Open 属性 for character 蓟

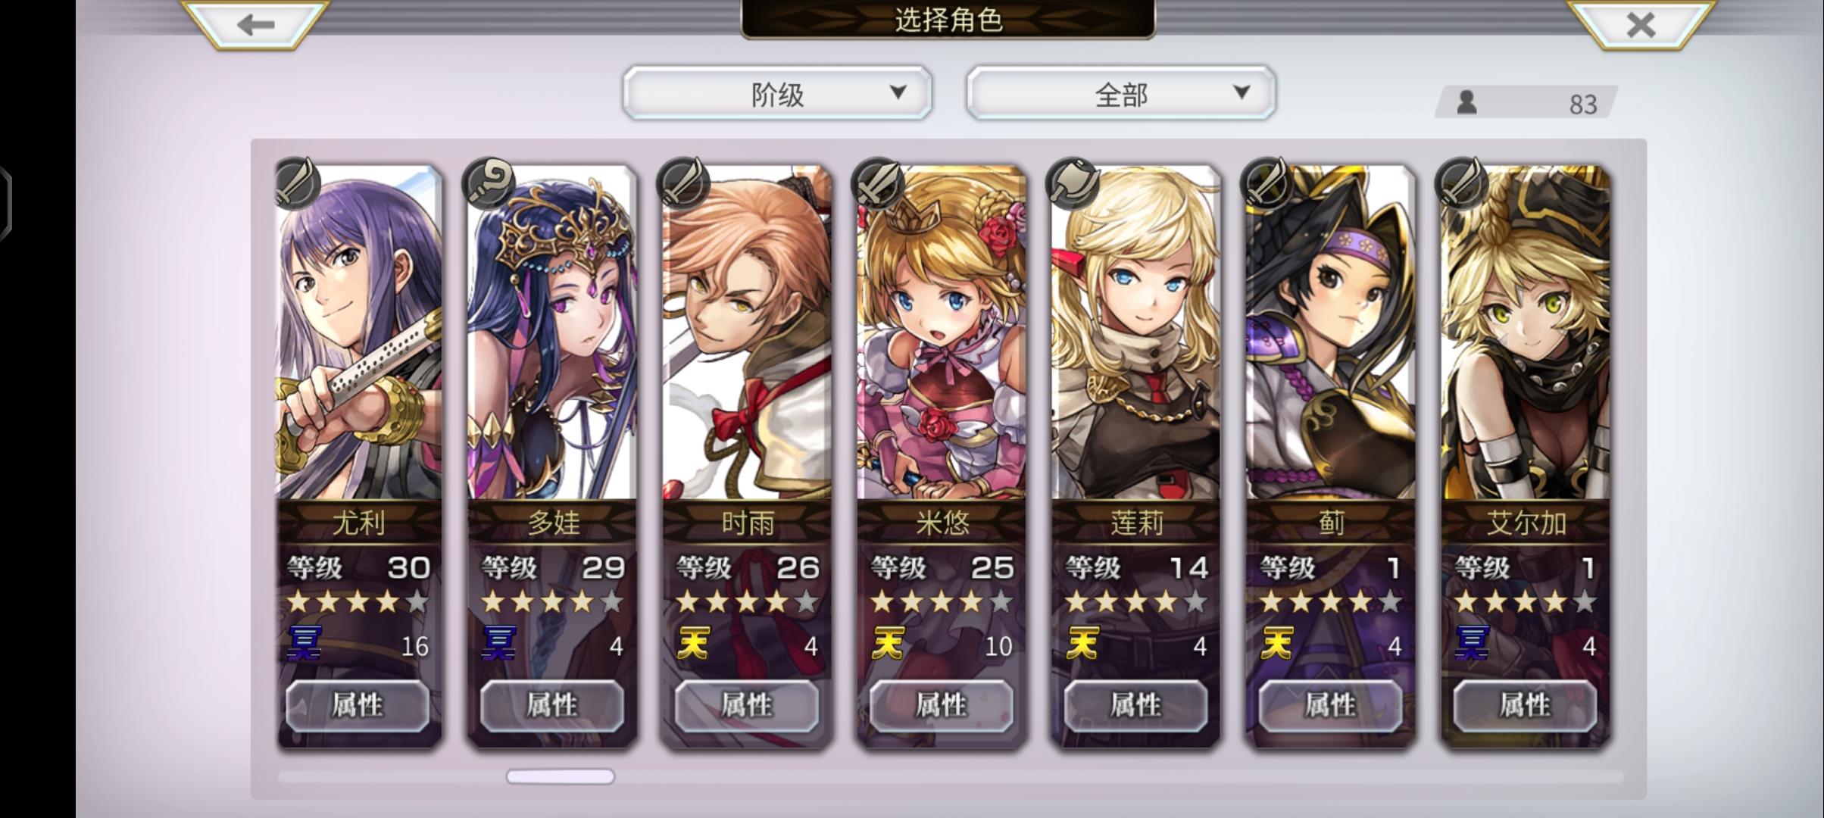point(1330,706)
